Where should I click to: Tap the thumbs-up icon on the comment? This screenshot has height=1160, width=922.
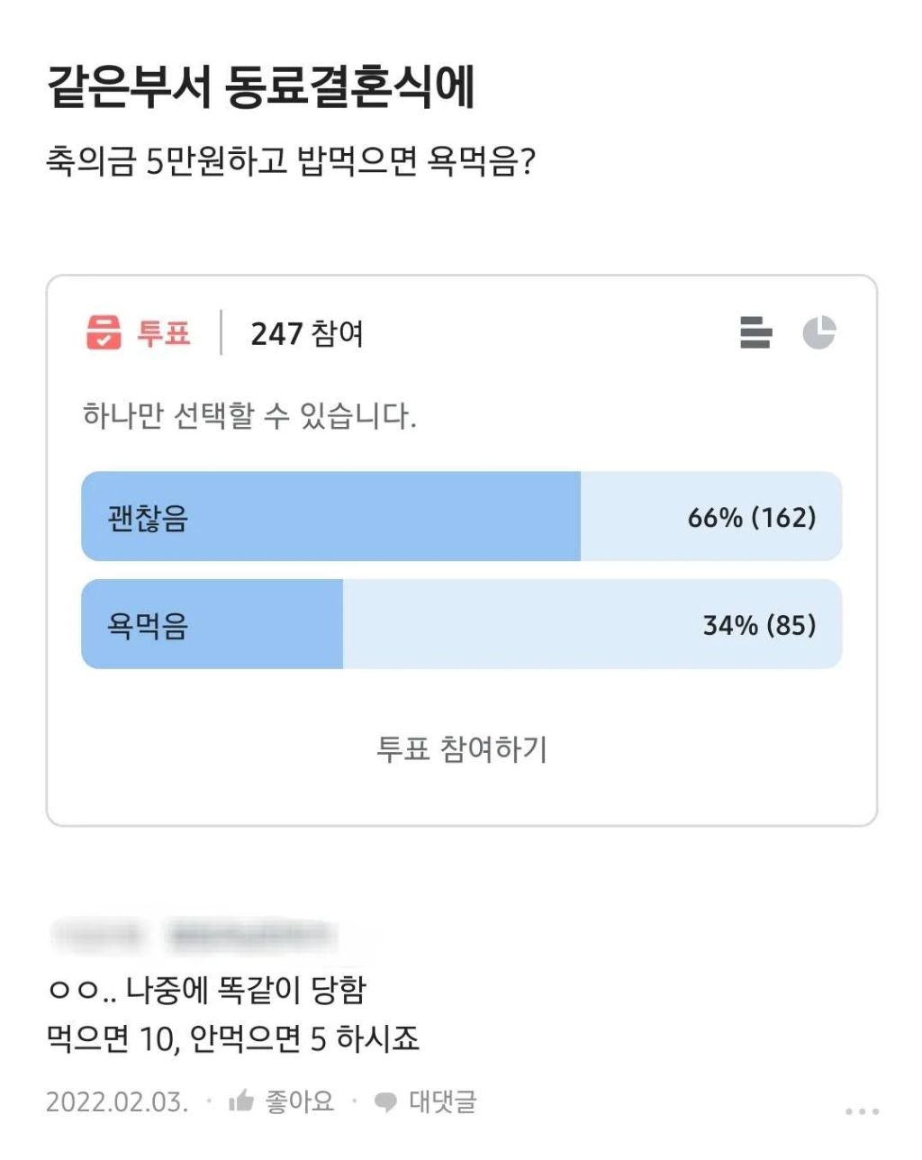[x=241, y=1101]
